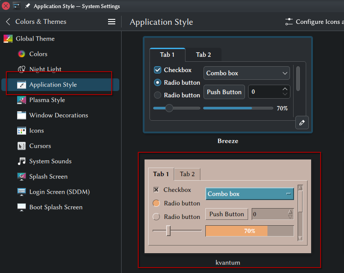Click the back arrow beside Colors & Themes

coord(8,22)
